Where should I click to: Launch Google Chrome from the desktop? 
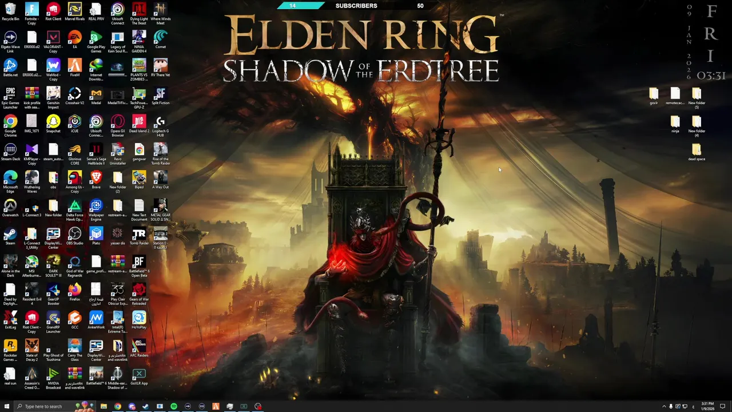click(x=10, y=126)
